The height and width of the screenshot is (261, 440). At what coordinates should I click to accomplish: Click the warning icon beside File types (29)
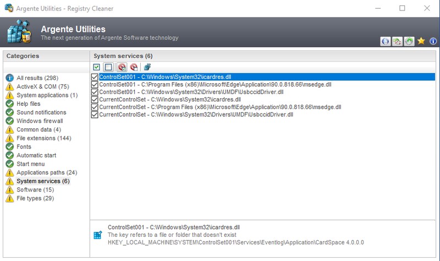(9, 198)
